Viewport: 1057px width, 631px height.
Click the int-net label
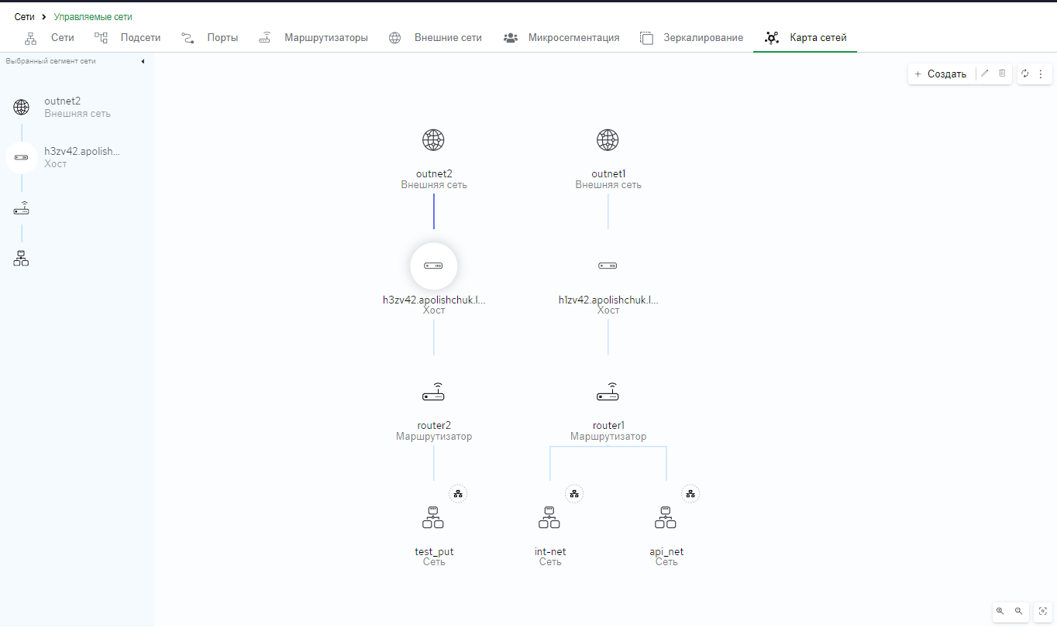pyautogui.click(x=550, y=552)
